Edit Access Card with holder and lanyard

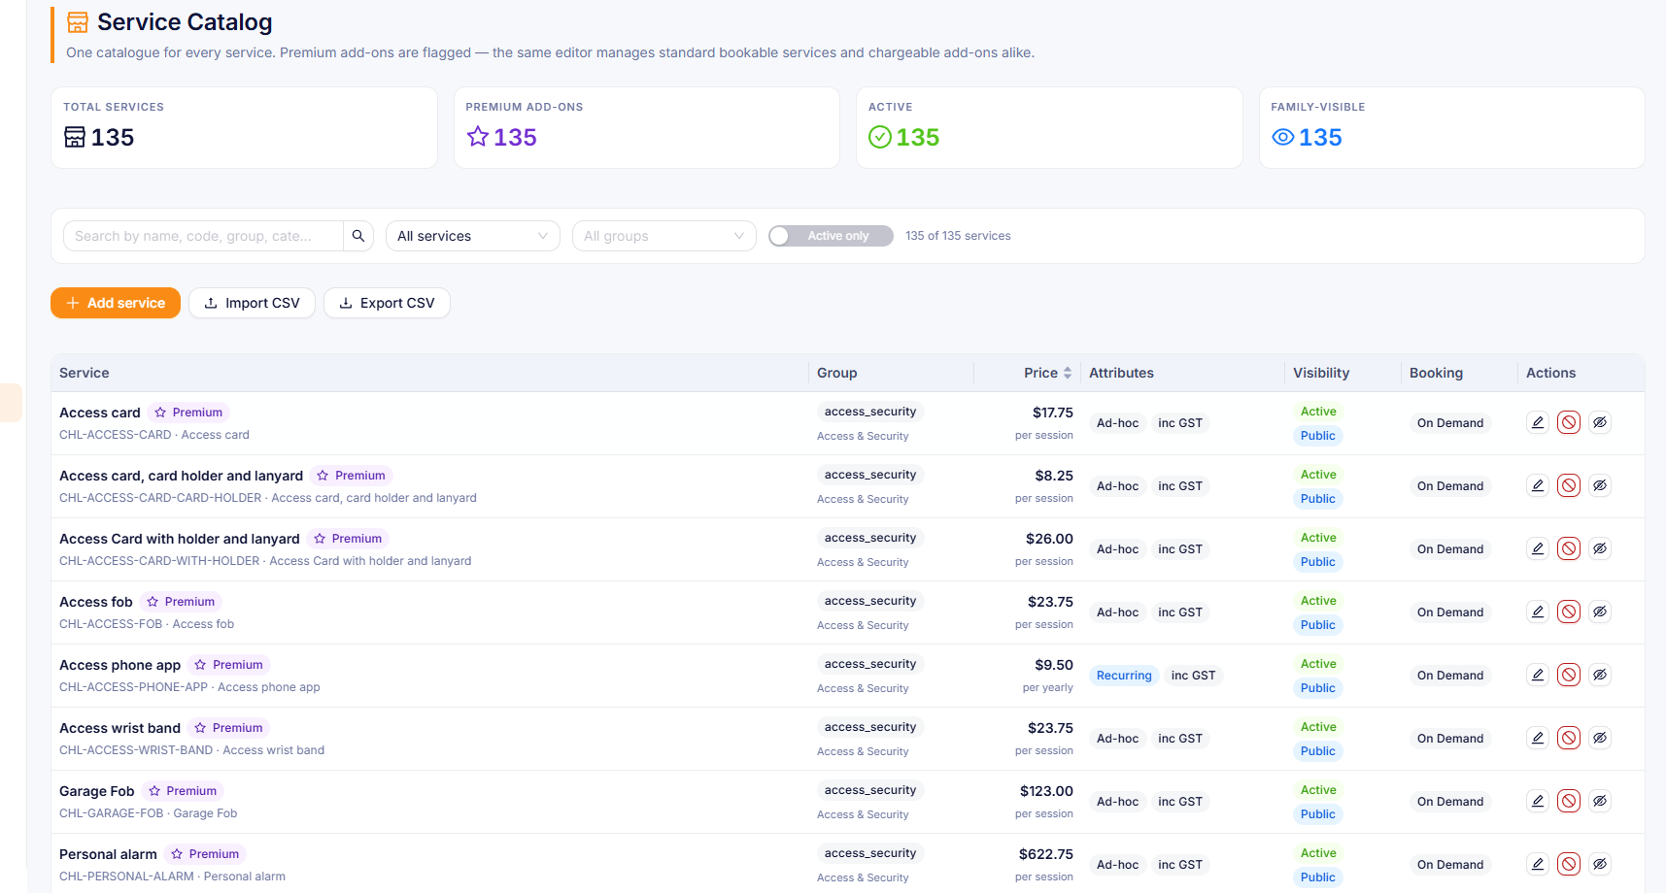(1538, 548)
